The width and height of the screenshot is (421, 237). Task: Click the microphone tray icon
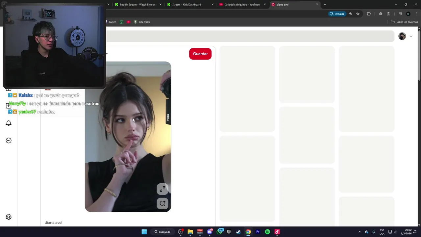(x=374, y=232)
